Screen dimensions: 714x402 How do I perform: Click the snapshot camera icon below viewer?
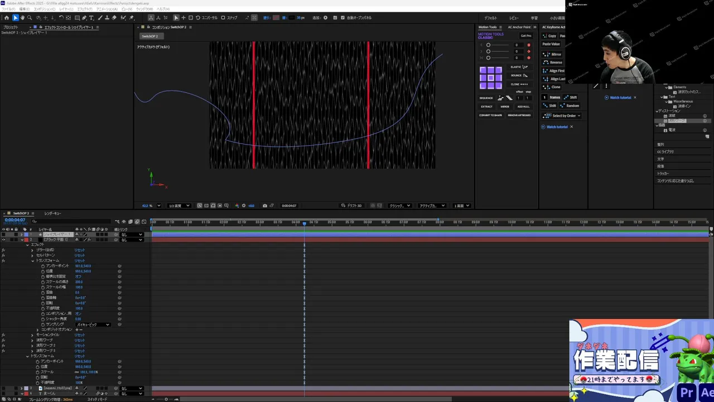(x=264, y=205)
